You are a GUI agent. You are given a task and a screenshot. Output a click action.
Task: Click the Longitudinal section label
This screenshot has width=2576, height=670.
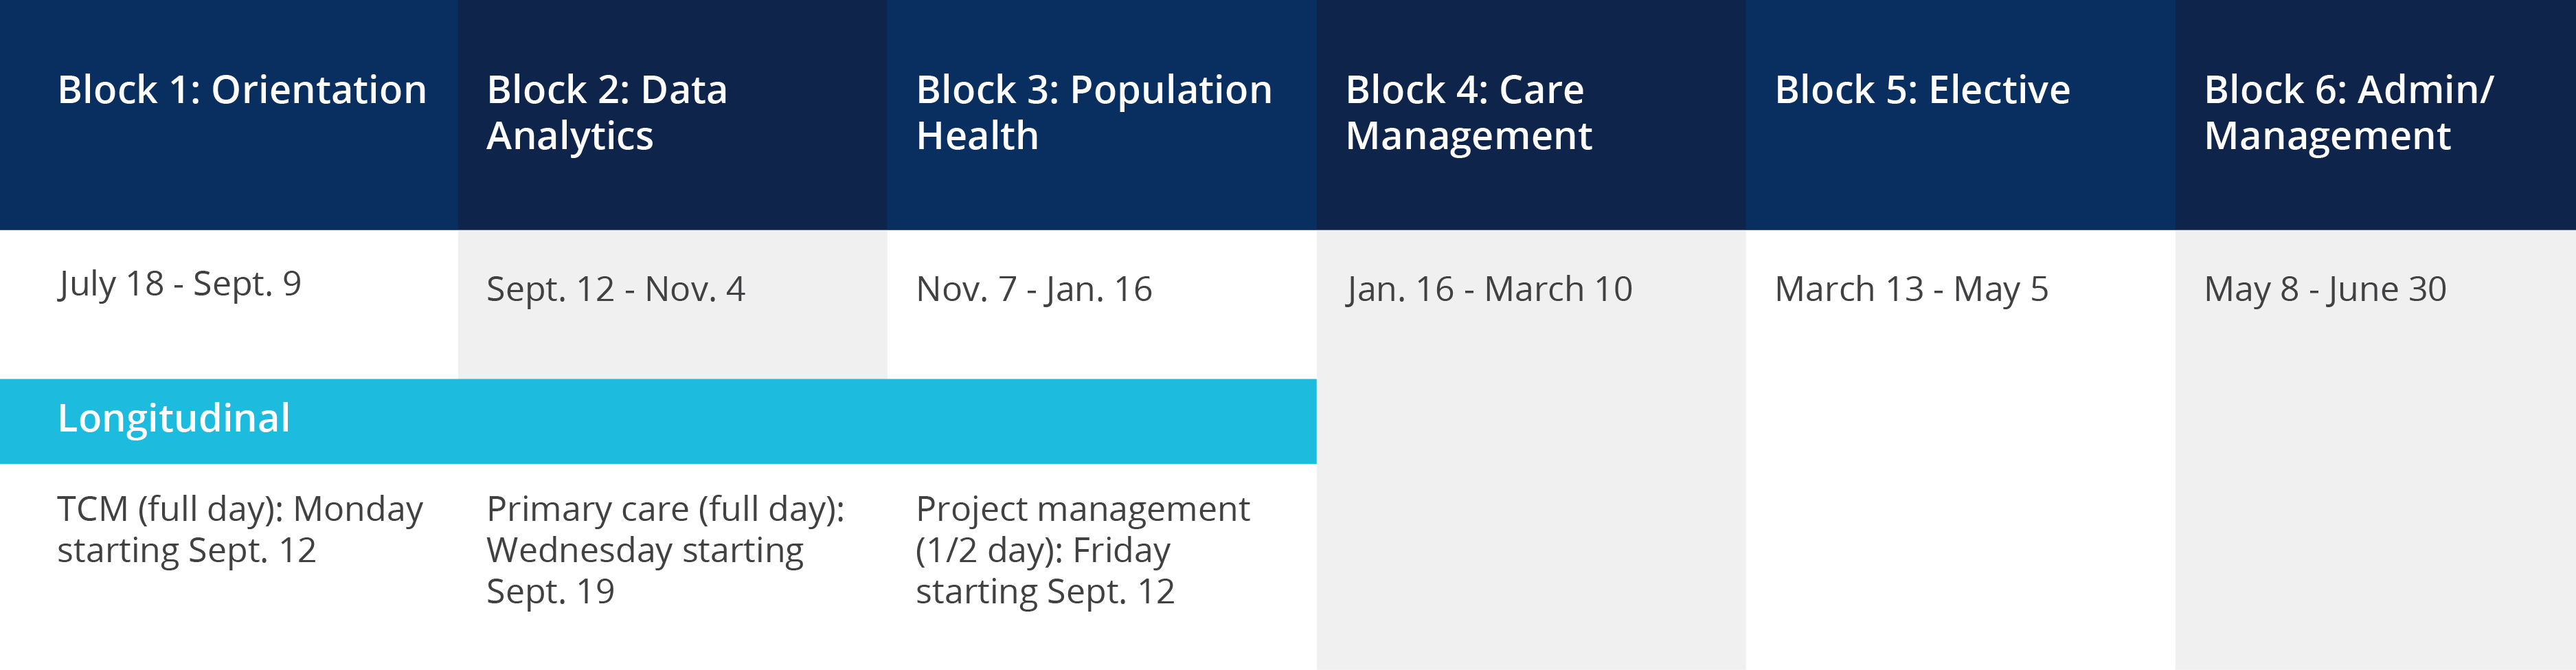pos(174,419)
